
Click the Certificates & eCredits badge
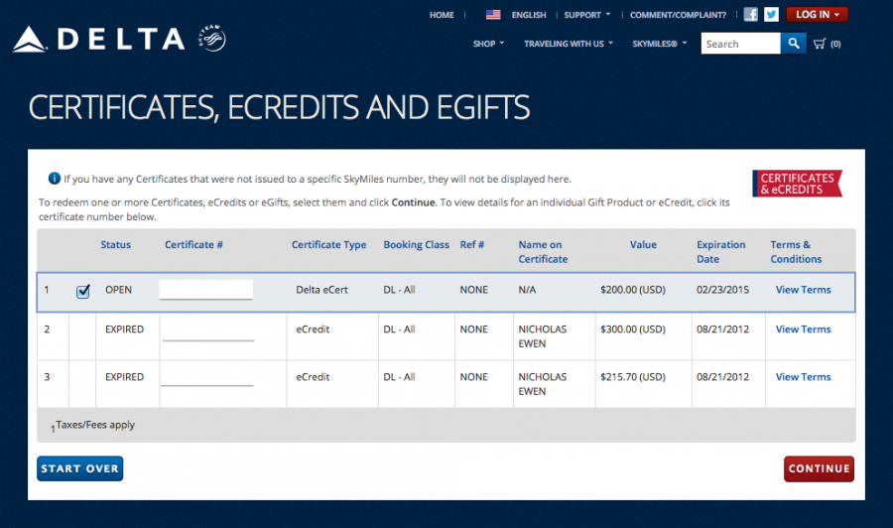797,184
